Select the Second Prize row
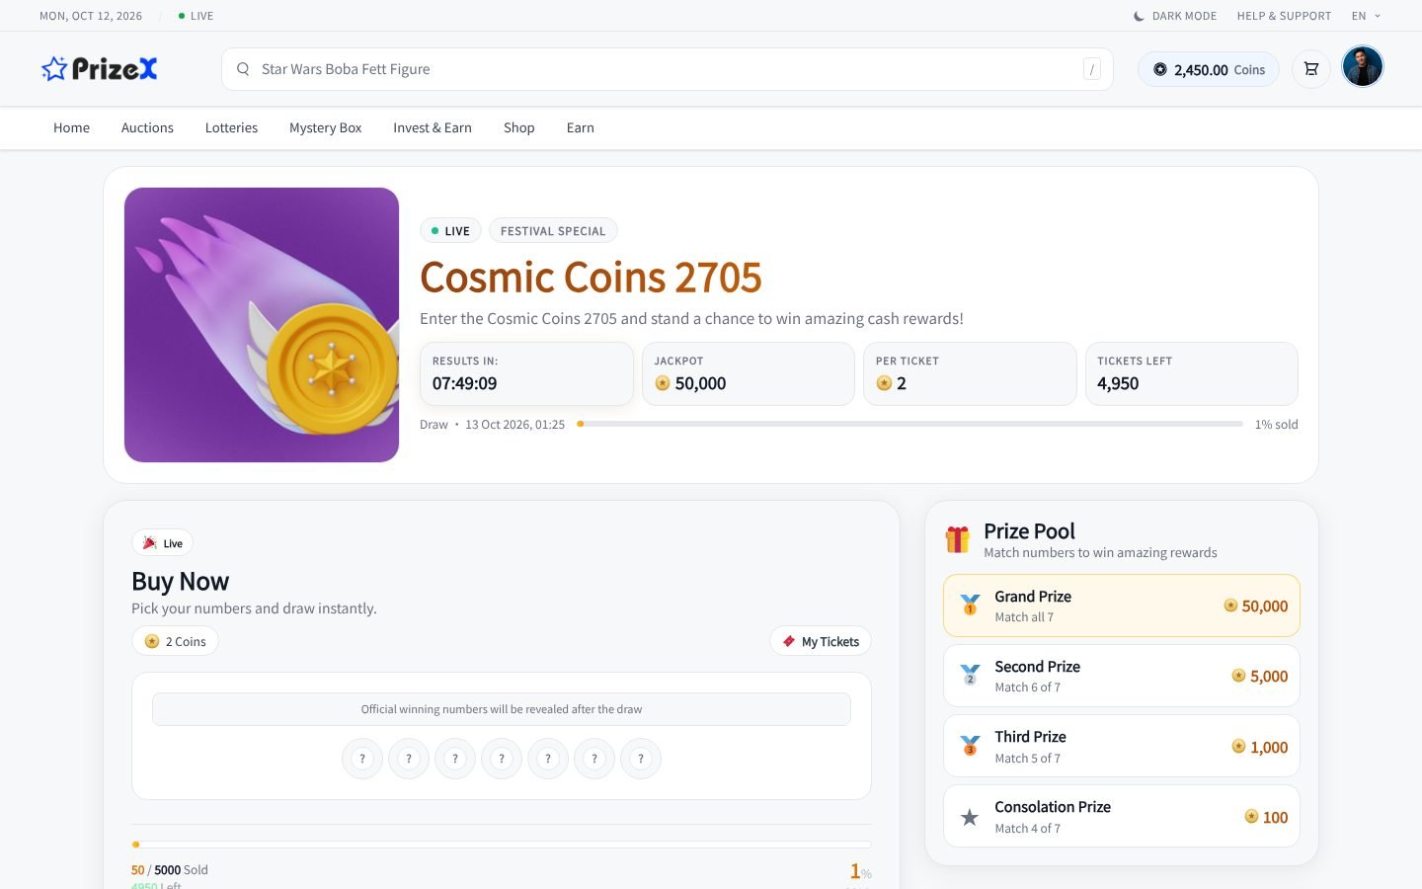1422x889 pixels. [1122, 676]
